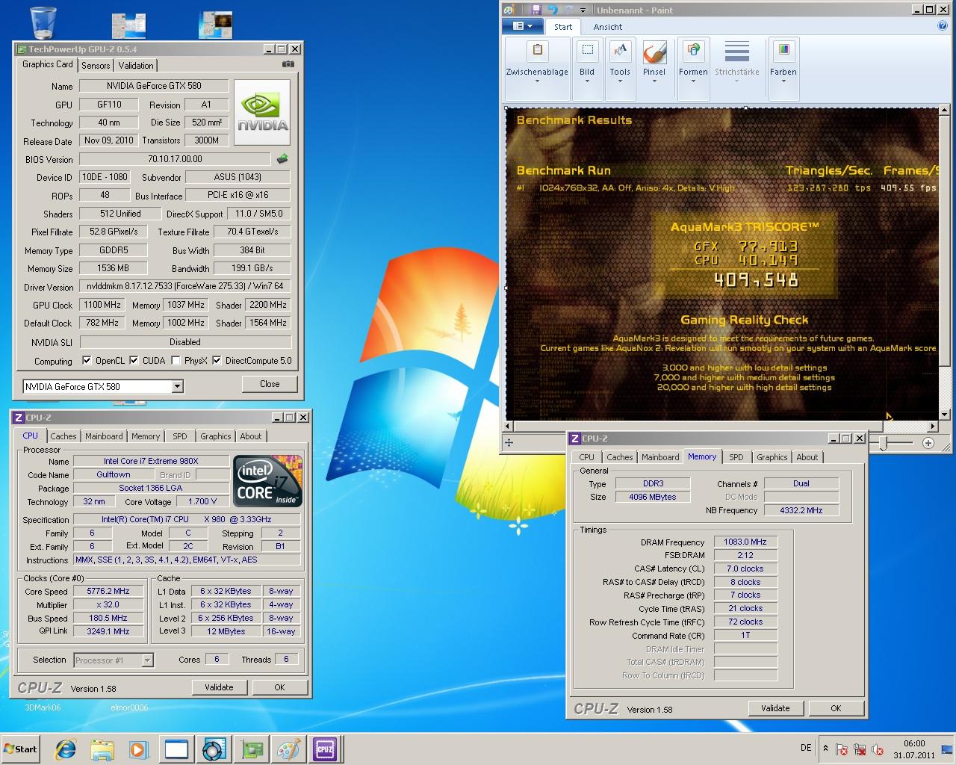Open the blue Paint application menu button

click(x=522, y=26)
